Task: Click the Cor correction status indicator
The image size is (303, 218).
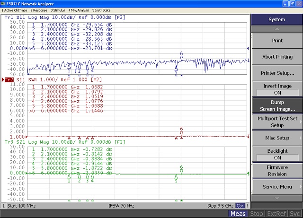Action: tap(240, 206)
